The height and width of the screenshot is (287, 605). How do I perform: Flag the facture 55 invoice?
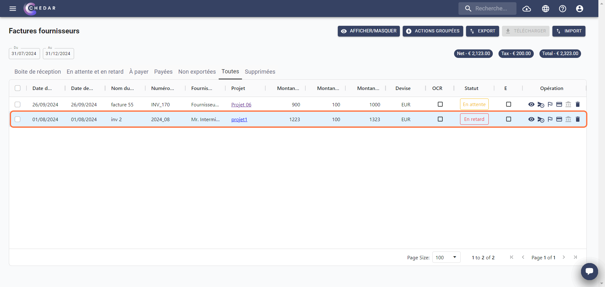(x=550, y=104)
